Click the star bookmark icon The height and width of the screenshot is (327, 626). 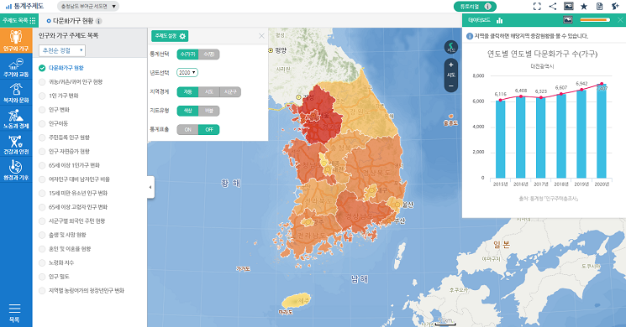pos(584,7)
